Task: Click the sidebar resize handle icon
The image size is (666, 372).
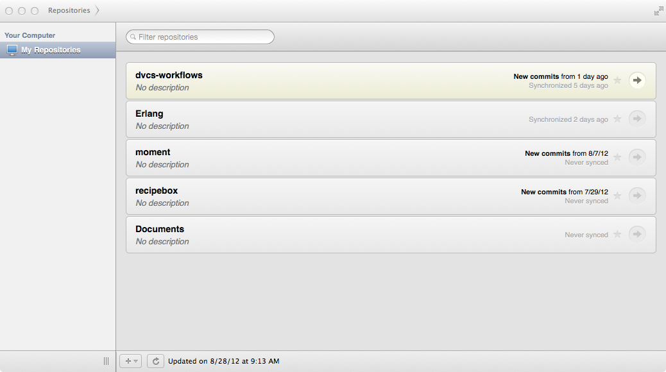Action: [x=106, y=361]
